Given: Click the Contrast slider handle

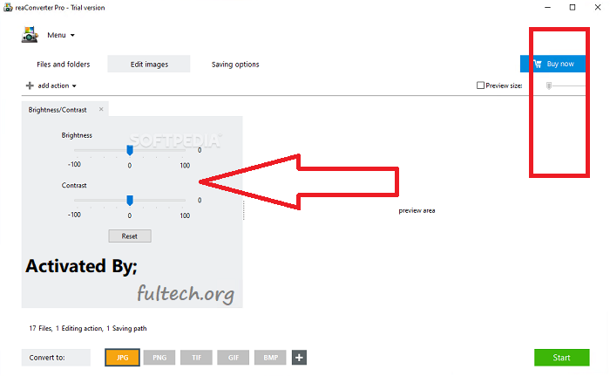Looking at the screenshot, I should (x=130, y=201).
